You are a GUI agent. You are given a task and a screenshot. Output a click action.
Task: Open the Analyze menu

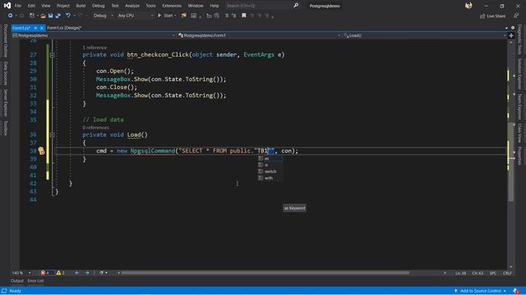[x=131, y=6]
